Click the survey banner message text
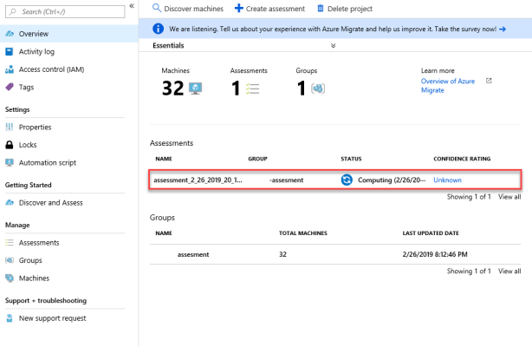Viewport: 532px width, 347px height. pyautogui.click(x=333, y=29)
